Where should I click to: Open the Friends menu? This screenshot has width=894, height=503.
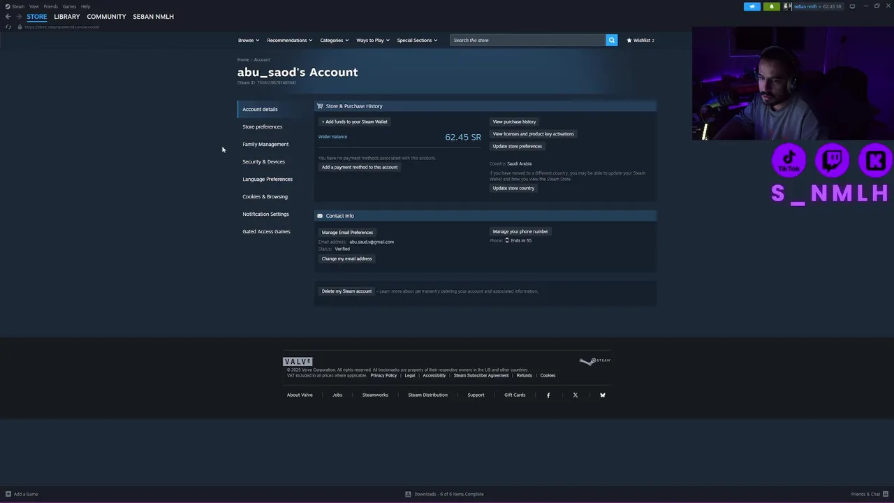tap(51, 6)
